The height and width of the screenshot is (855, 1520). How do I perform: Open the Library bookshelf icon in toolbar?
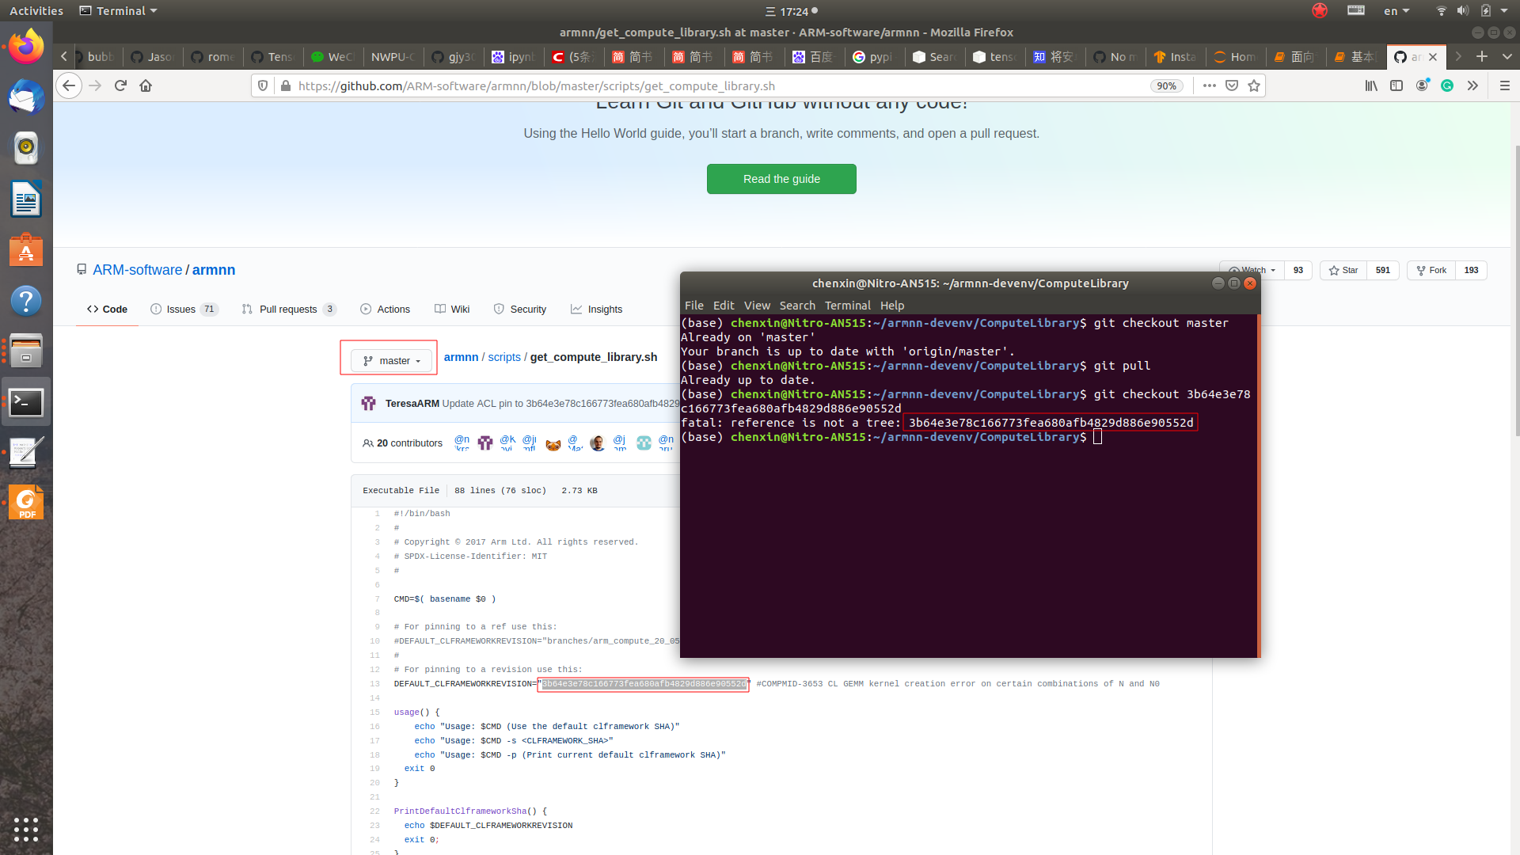click(1371, 85)
